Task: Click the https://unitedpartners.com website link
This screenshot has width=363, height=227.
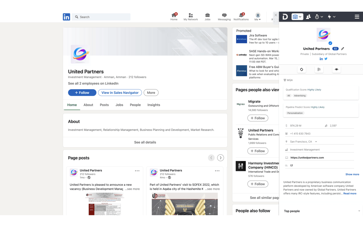Action: (x=307, y=157)
